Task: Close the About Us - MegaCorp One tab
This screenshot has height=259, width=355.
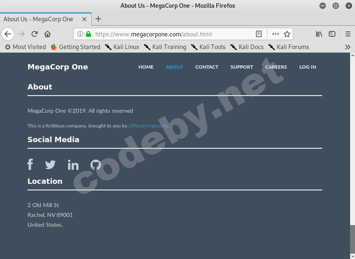Action: click(x=84, y=19)
